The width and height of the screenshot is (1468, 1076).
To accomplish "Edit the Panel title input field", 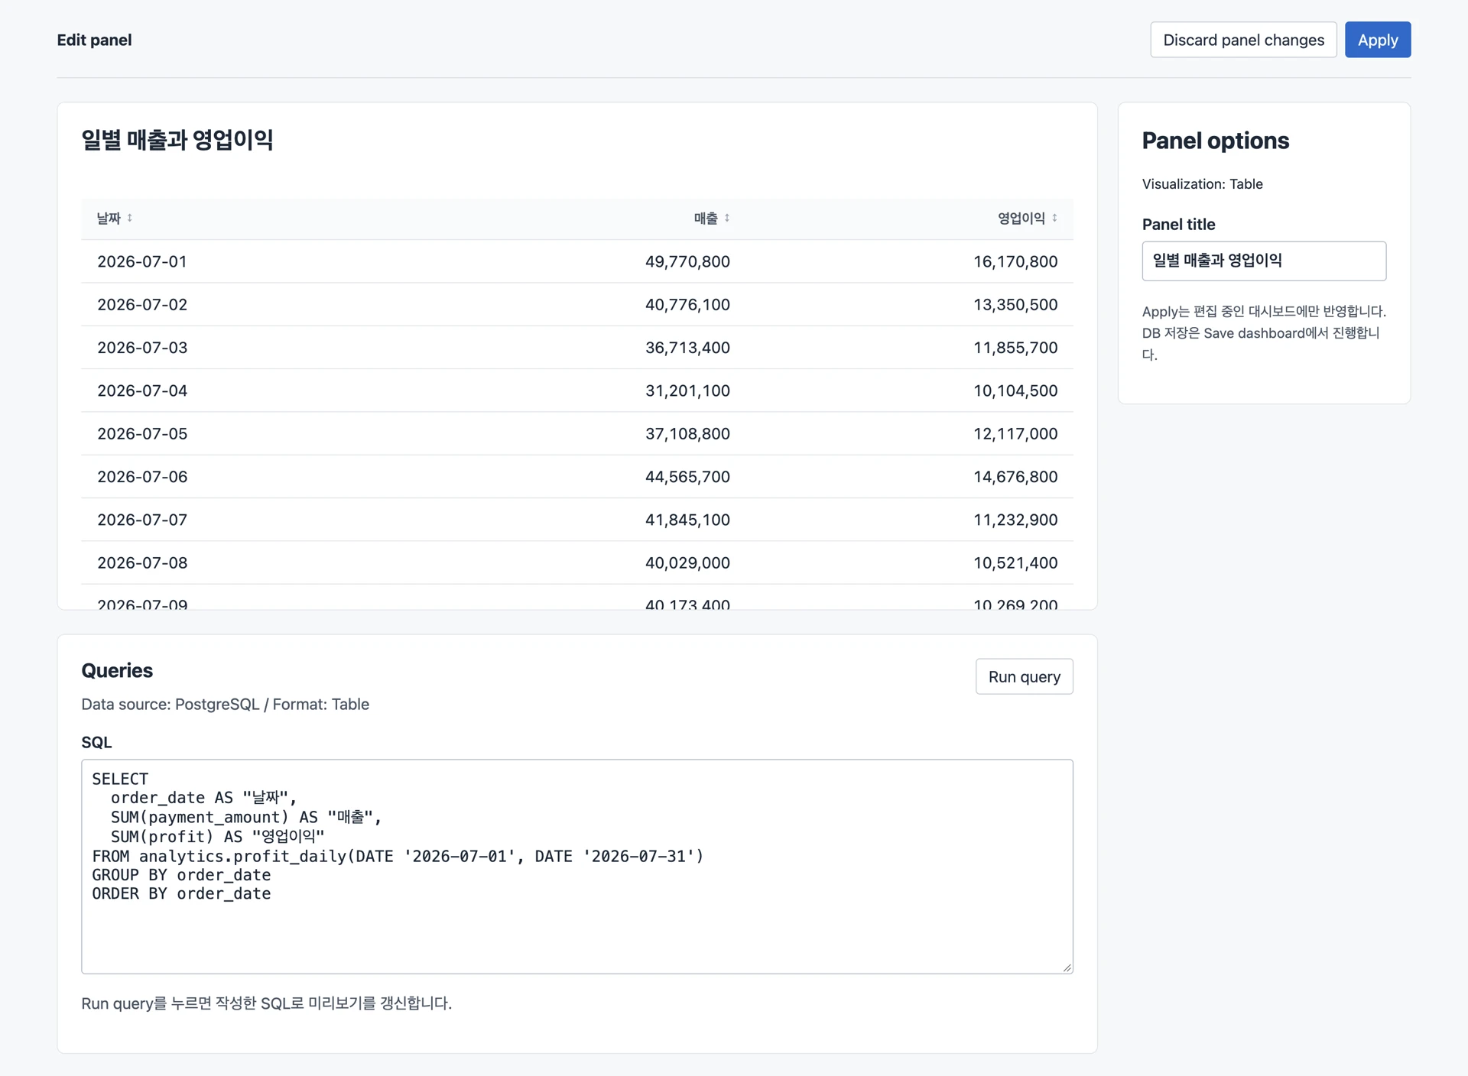I will (1264, 261).
